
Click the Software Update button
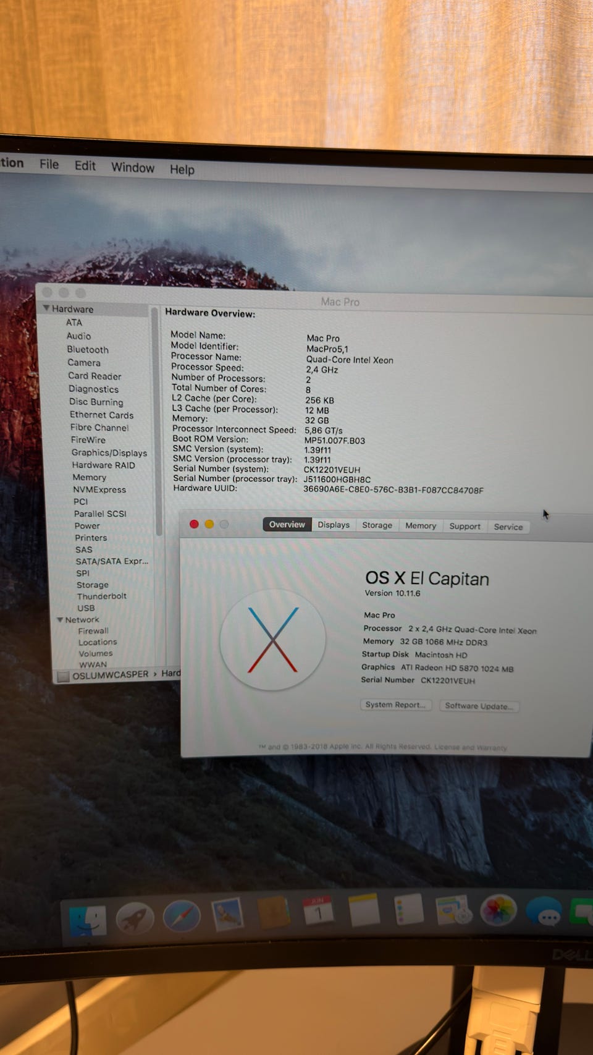(x=479, y=706)
